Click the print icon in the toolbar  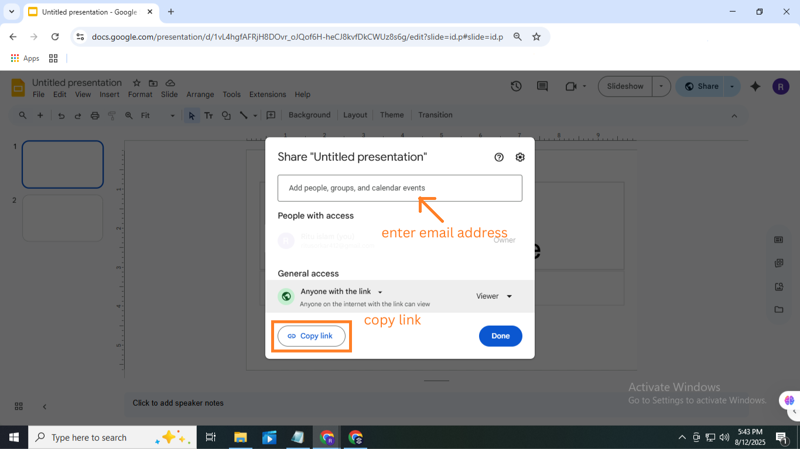coord(95,116)
